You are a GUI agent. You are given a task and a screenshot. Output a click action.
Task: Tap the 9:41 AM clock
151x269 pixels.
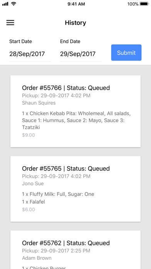[76, 4]
